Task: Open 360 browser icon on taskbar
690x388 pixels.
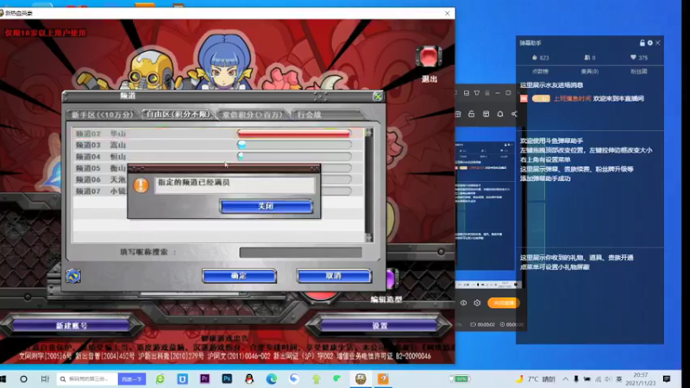Action: tap(160, 379)
